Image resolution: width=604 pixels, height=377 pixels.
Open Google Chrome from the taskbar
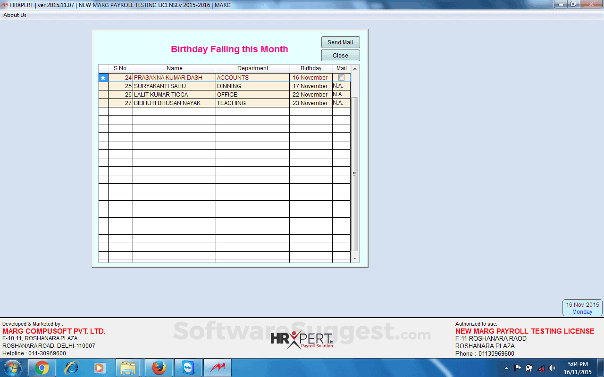[42, 367]
